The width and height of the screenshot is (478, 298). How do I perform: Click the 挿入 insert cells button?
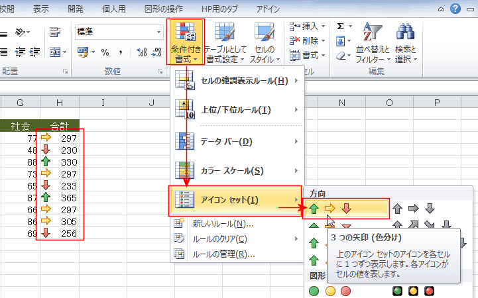click(304, 26)
